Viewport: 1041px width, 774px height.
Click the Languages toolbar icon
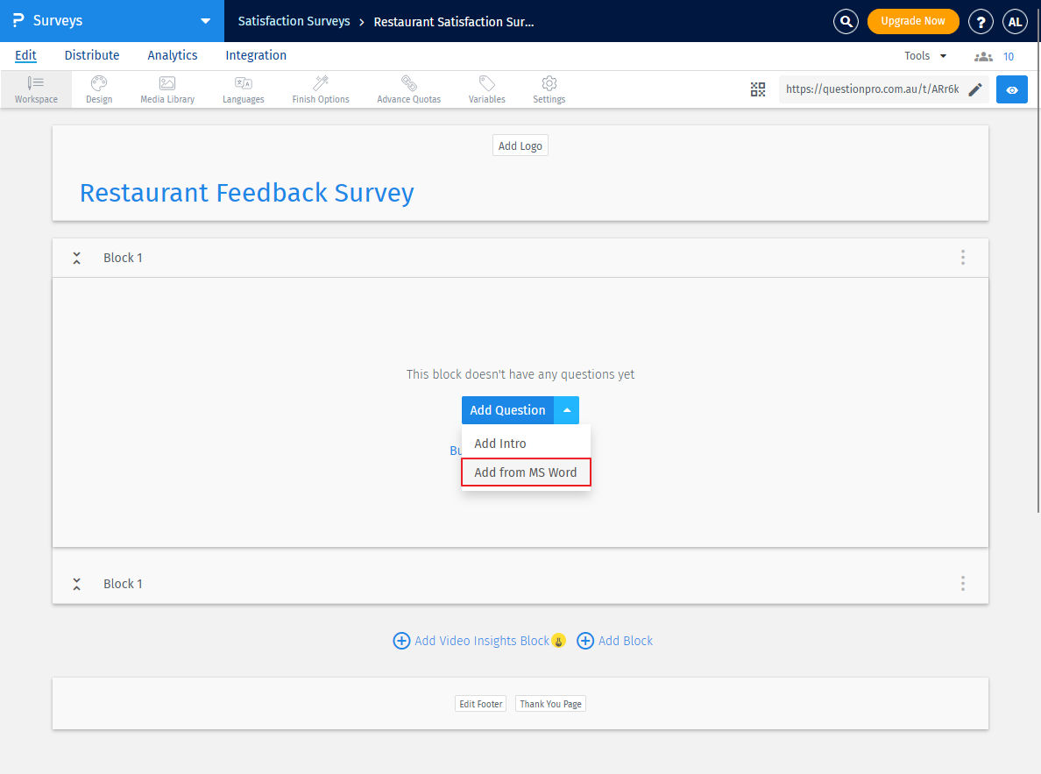[243, 88]
